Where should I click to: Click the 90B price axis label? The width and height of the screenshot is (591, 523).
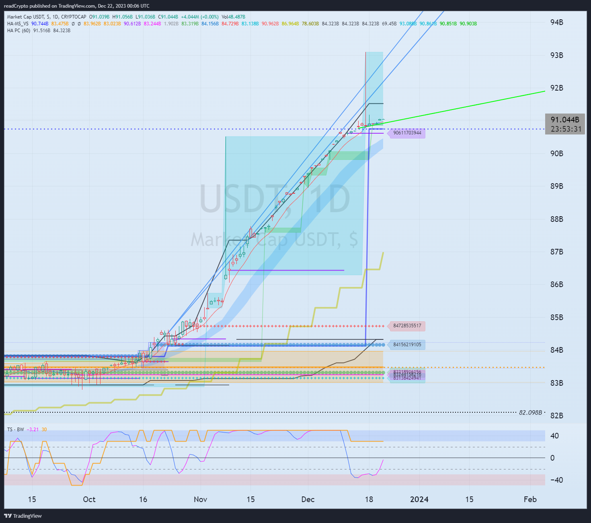[x=557, y=153]
